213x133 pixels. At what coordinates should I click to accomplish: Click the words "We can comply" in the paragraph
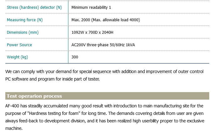[19, 72]
